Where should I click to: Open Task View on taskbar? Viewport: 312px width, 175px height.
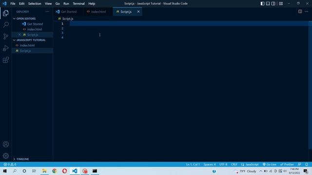tap(34, 171)
